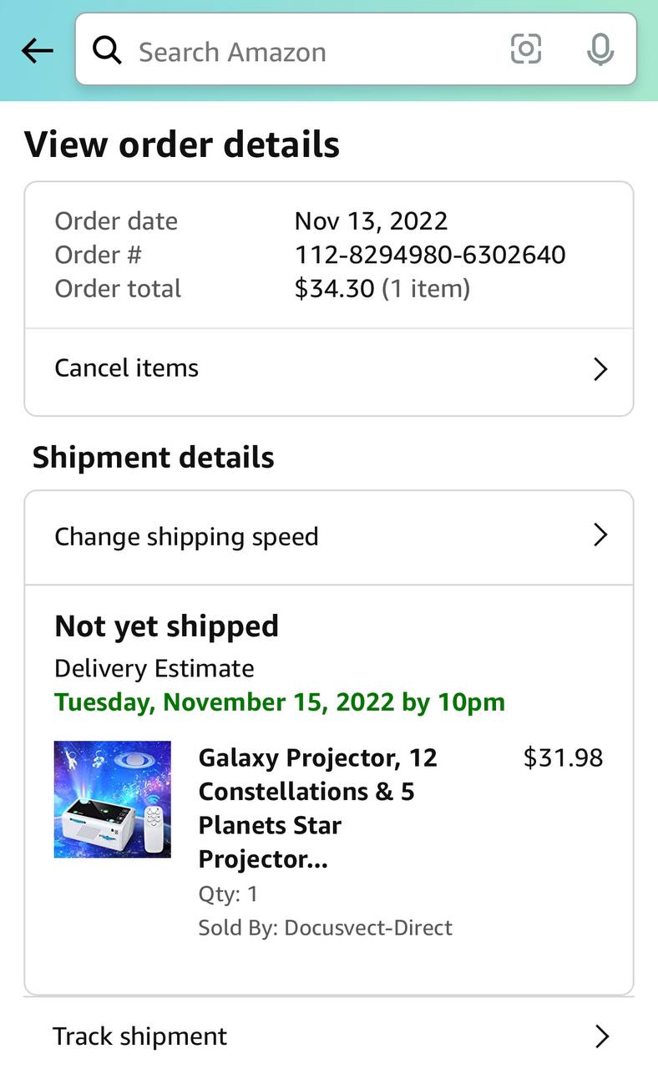Click the $34.30 order total value
The width and height of the screenshot is (658, 1069).
(x=334, y=289)
